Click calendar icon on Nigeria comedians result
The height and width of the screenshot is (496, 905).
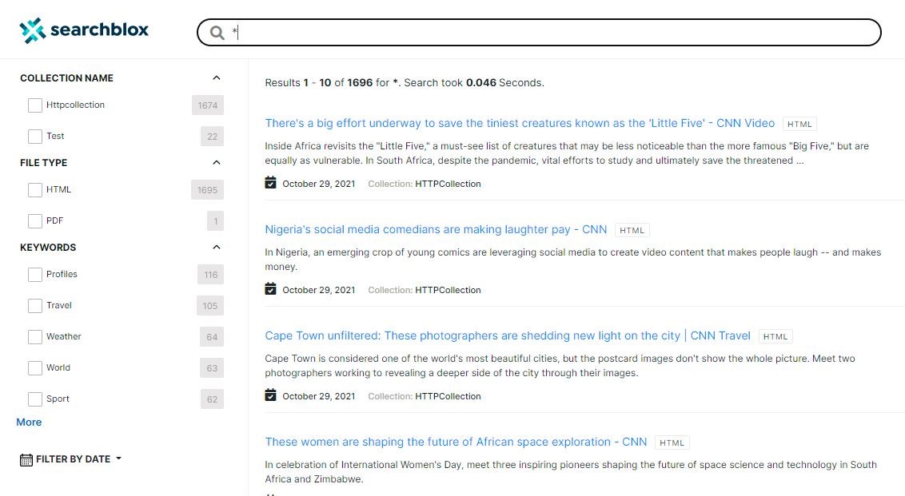270,289
